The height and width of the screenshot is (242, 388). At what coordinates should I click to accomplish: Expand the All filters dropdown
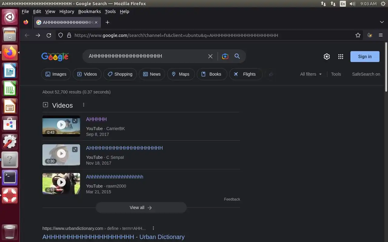(x=311, y=74)
